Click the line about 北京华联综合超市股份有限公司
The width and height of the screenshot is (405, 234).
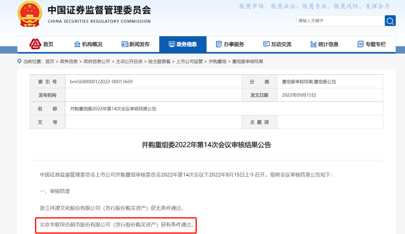[x=117, y=225]
